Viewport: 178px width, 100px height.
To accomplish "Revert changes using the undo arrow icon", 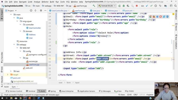I will (160, 6).
